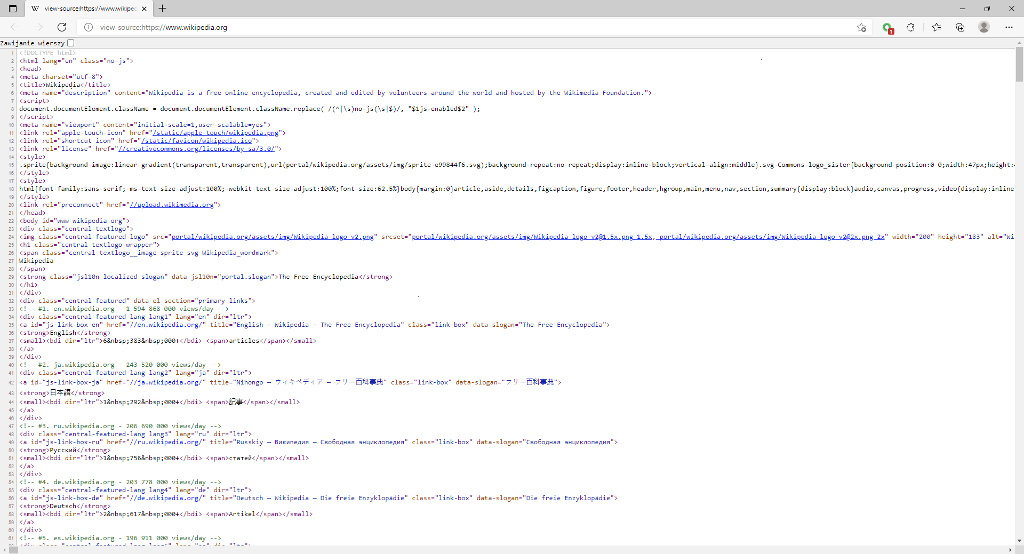The height and width of the screenshot is (554, 1024).
Task: Open the /static/favicon/wikipedia.ico link
Action: point(196,141)
